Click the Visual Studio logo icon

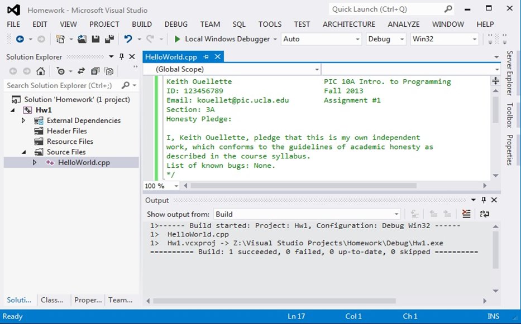13,10
